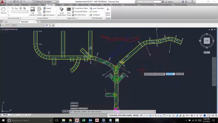Close the command line with X
The height and width of the screenshot is (123, 218).
click(65, 112)
